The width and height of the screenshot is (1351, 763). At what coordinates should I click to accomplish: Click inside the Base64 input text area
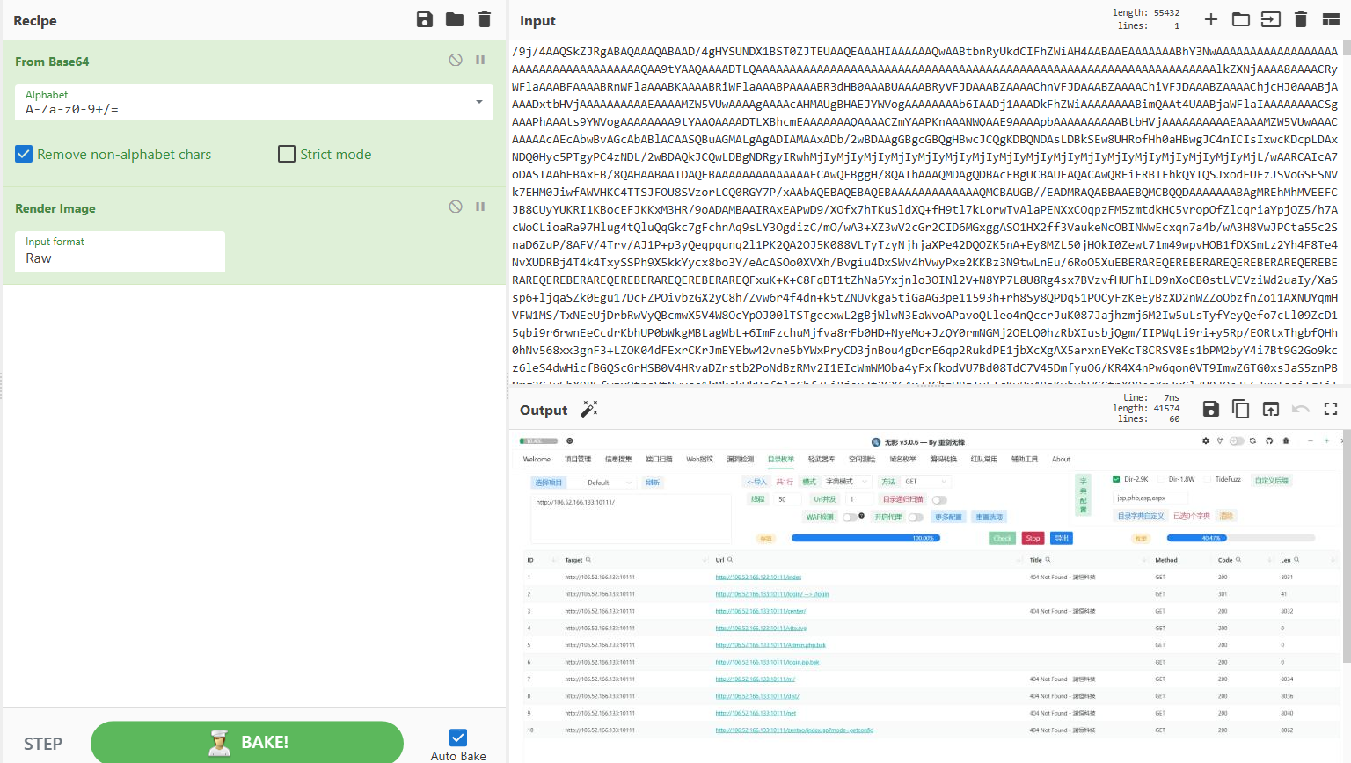(924, 211)
